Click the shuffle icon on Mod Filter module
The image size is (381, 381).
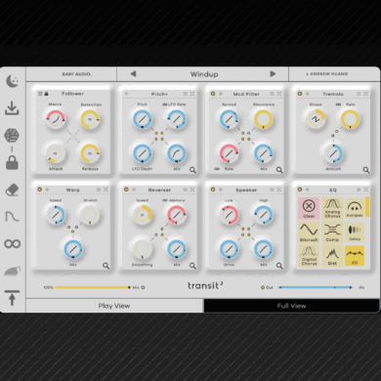click(279, 94)
